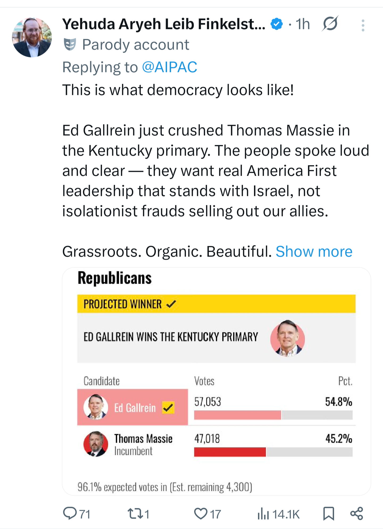
Task: Tap the blue verified badge
Action: click(277, 24)
